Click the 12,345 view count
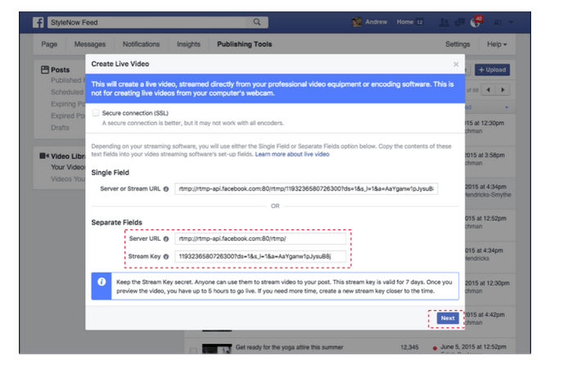The width and height of the screenshot is (568, 374). pyautogui.click(x=409, y=348)
